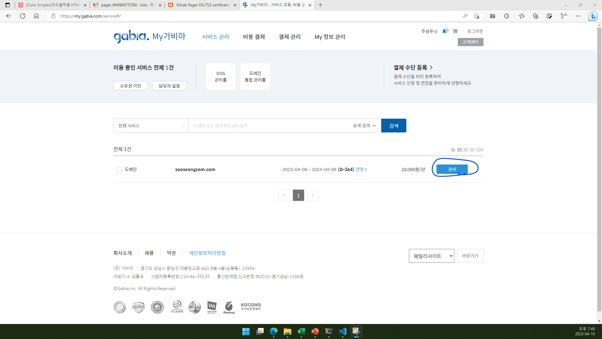Open Task View icon in taskbar
Image resolution: width=602 pixels, height=339 pixels.
260,331
